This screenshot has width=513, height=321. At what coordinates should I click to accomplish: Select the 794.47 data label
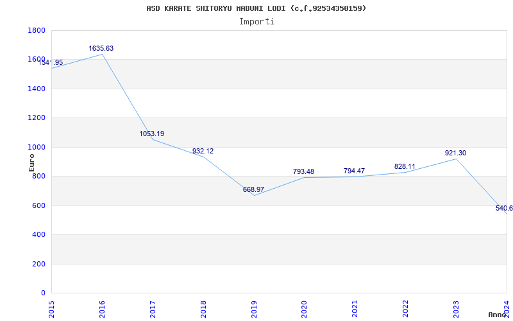(355, 171)
